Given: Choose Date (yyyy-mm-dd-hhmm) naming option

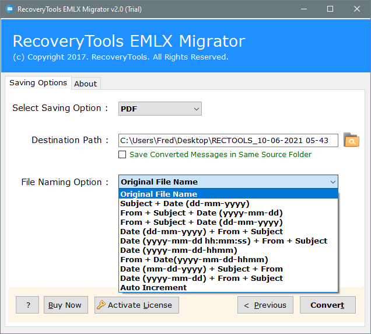Looking at the screenshot, I should (228, 250).
